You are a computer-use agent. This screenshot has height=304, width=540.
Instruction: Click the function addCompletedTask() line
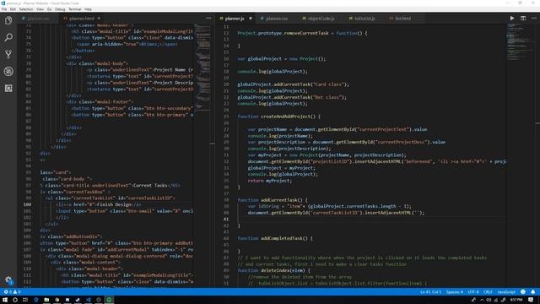pos(275,238)
